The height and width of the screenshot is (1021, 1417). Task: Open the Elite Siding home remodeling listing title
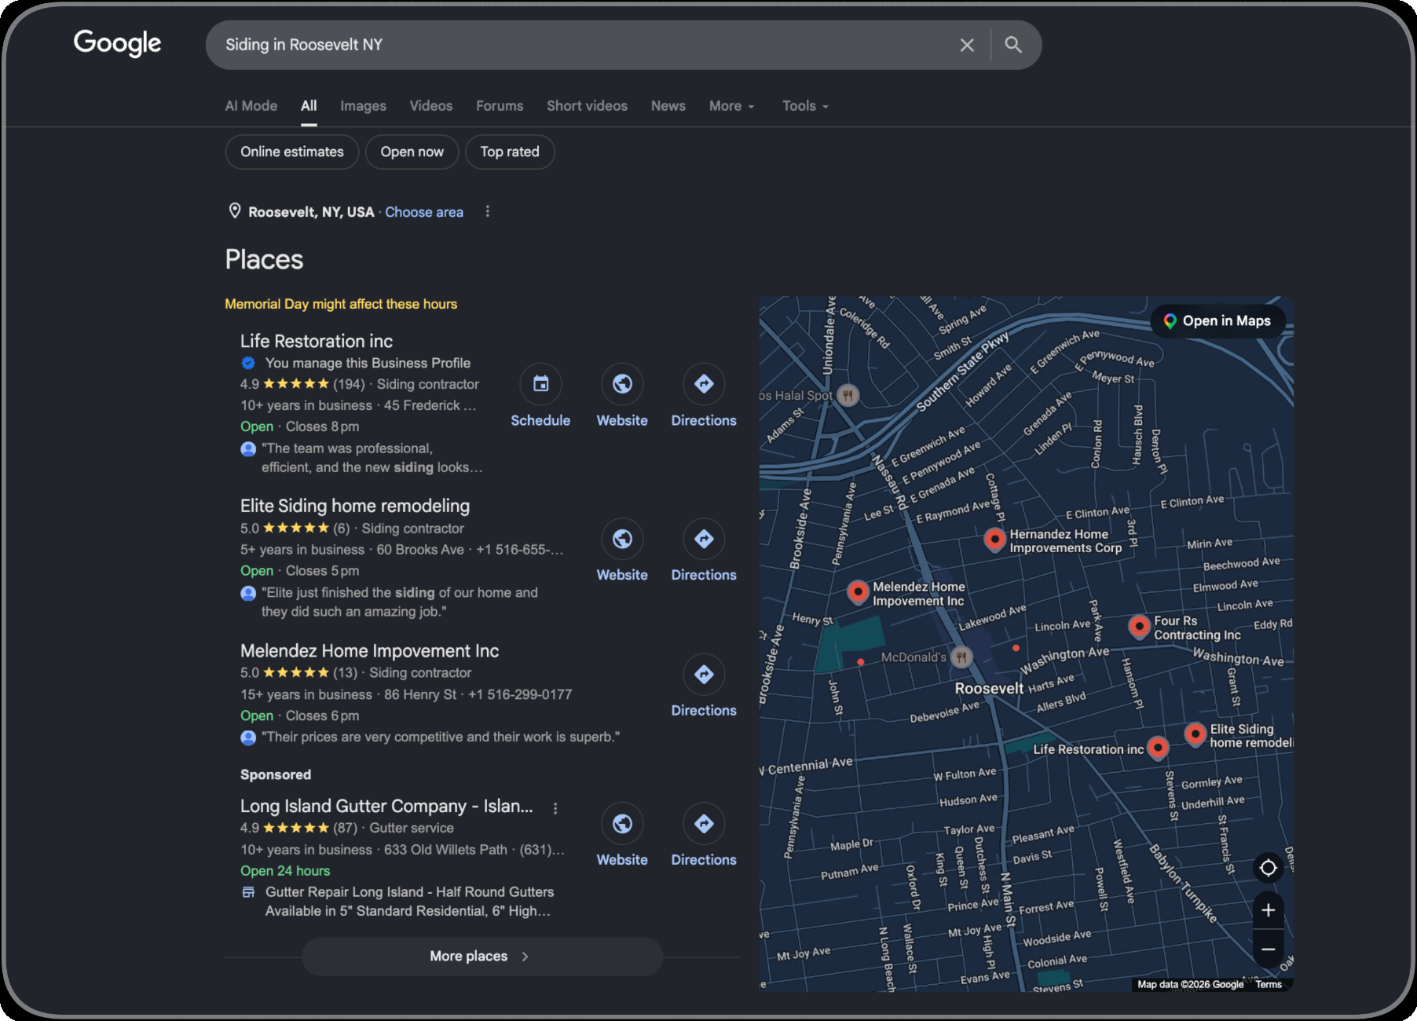[x=355, y=506]
